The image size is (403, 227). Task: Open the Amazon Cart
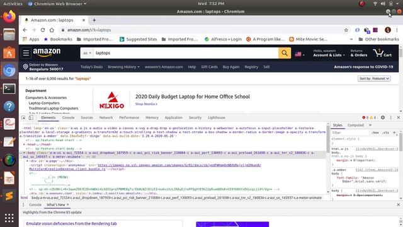coord(382,53)
